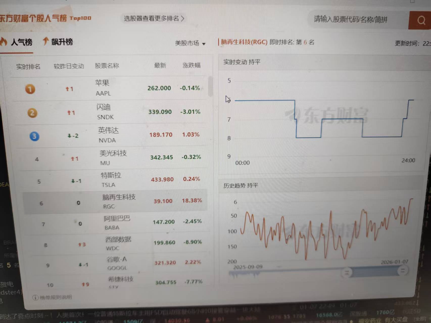
Task: Click the down-arrow -2 rank change for 英伟达
Action: [x=73, y=136]
